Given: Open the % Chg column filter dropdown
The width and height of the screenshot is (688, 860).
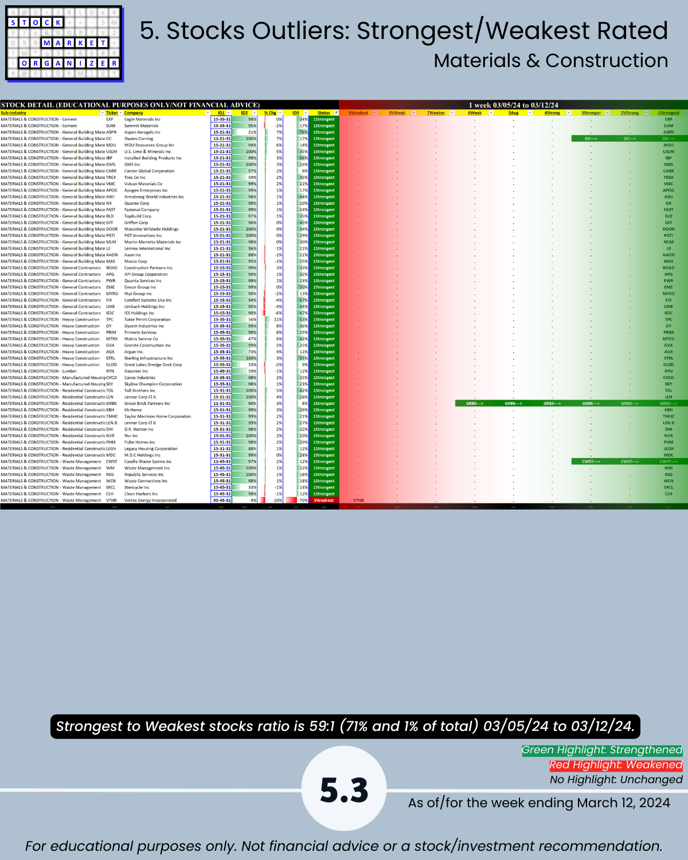Looking at the screenshot, I should coord(280,113).
